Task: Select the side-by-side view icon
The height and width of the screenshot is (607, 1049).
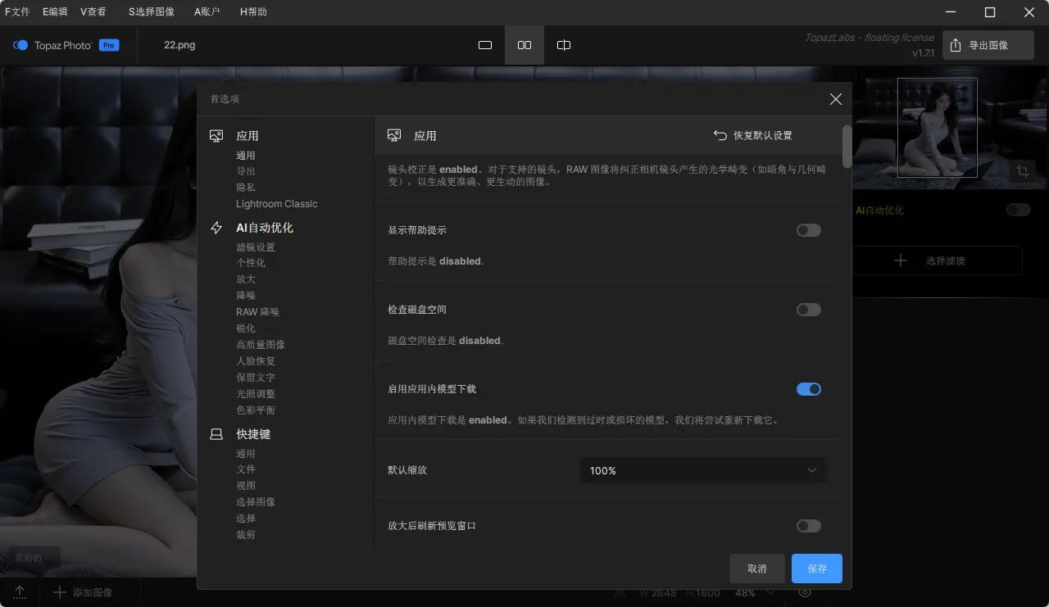Action: click(x=524, y=45)
